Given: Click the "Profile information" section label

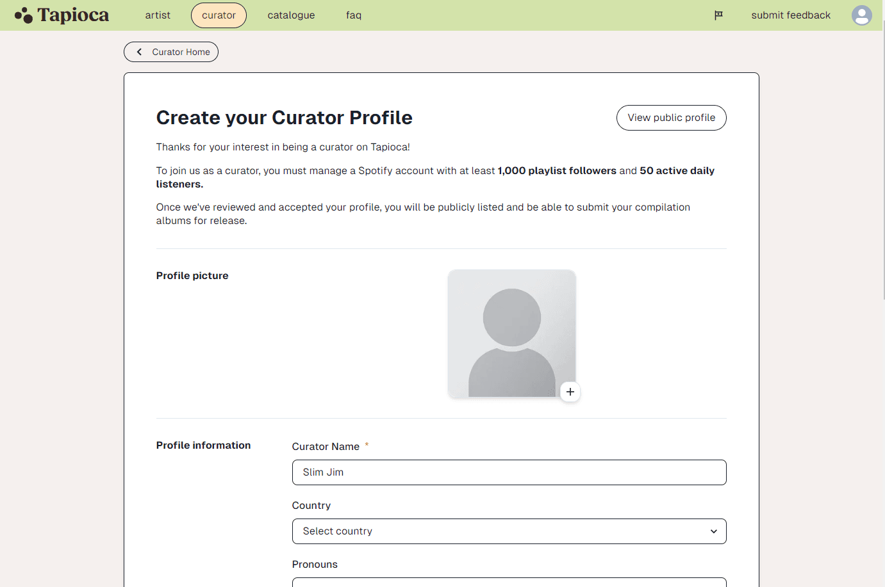Looking at the screenshot, I should click(x=204, y=446).
